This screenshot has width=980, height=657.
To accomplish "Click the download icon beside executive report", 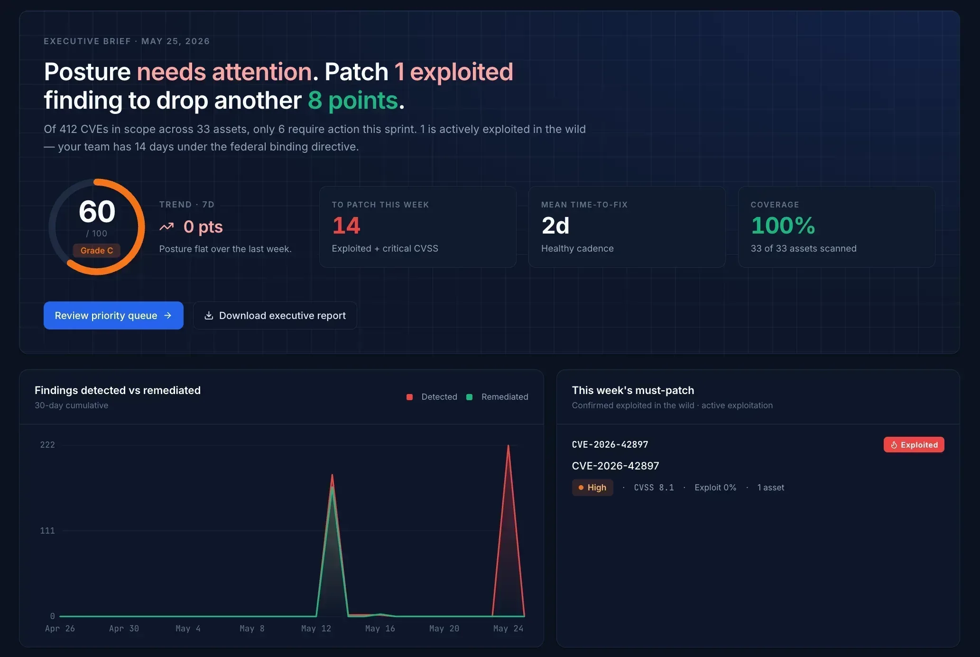I will pos(209,315).
